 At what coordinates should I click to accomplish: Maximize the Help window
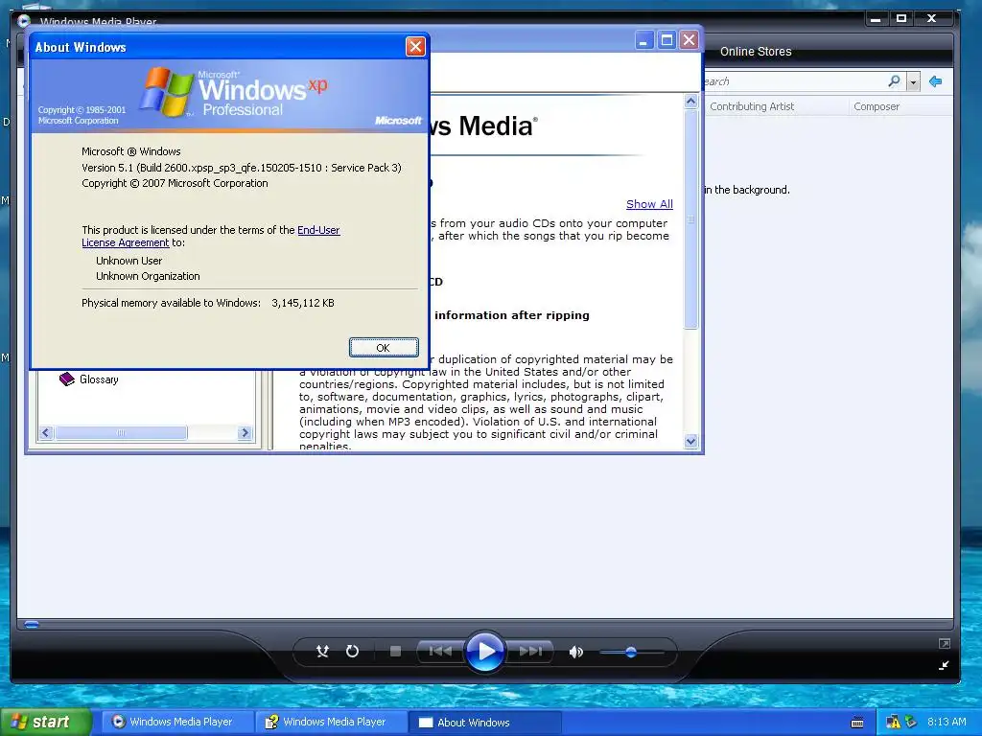(667, 40)
